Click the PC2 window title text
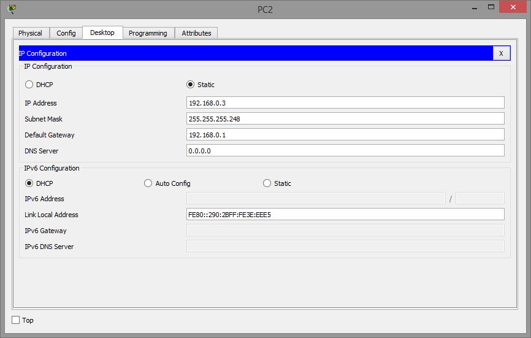This screenshot has height=338, width=531. tap(265, 9)
